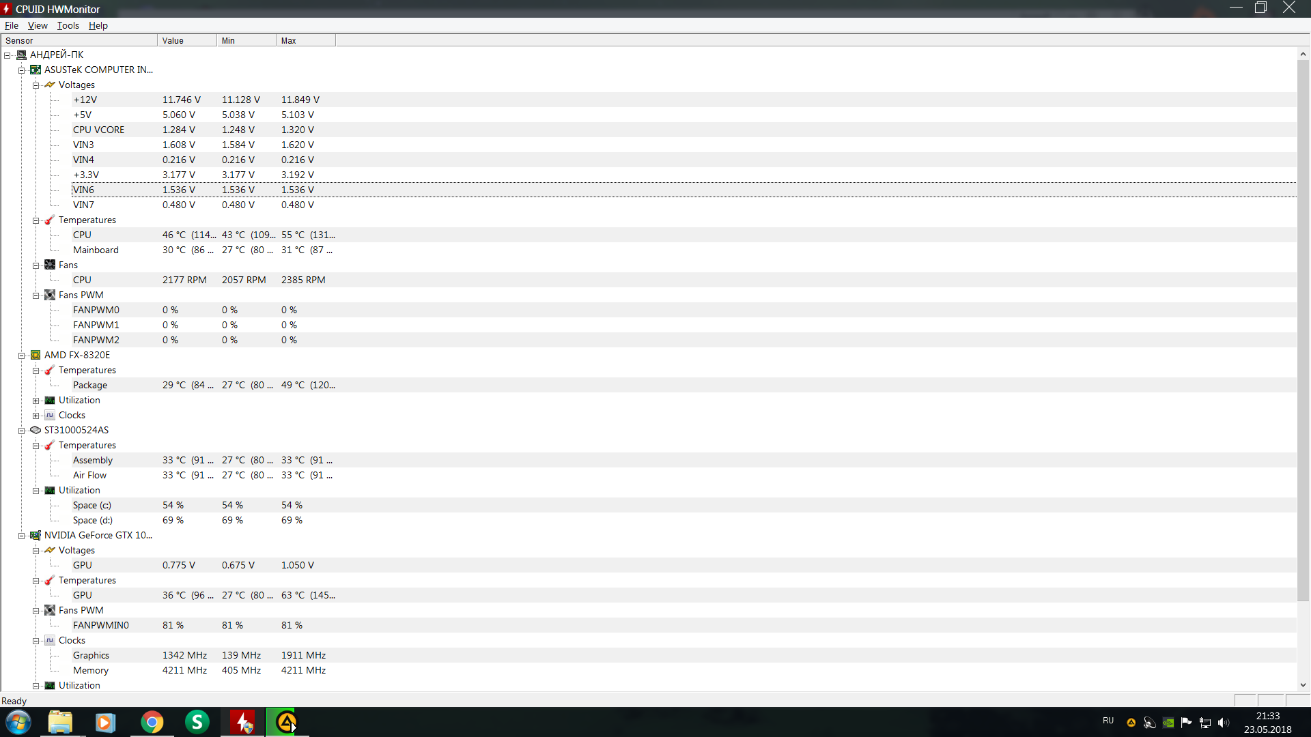Click the ASUSTeK motherboard icon

36,70
